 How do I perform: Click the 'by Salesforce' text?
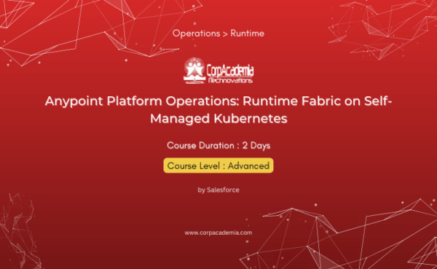point(219,190)
